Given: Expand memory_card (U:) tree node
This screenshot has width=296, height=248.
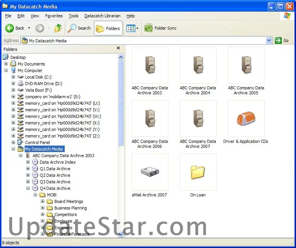Looking at the screenshot, I should (x=13, y=103).
